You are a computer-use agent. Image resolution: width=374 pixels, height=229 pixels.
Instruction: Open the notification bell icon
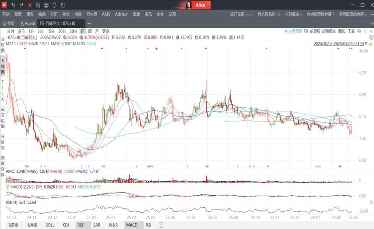click(x=54, y=5)
